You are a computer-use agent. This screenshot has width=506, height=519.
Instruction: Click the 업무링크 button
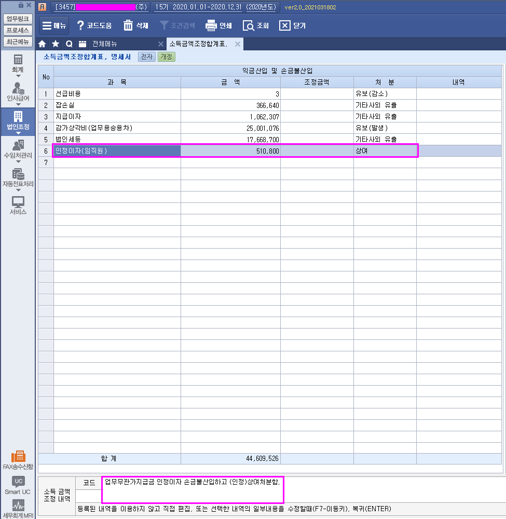18,19
